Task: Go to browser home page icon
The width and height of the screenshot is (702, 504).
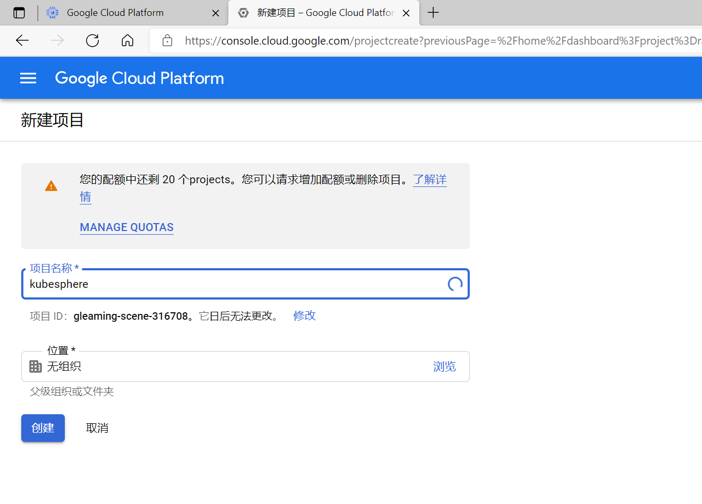Action: coord(128,40)
